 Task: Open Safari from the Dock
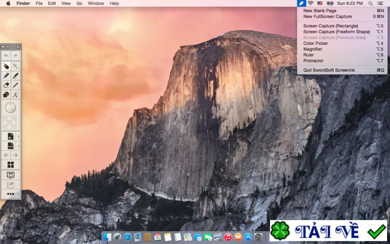127,237
